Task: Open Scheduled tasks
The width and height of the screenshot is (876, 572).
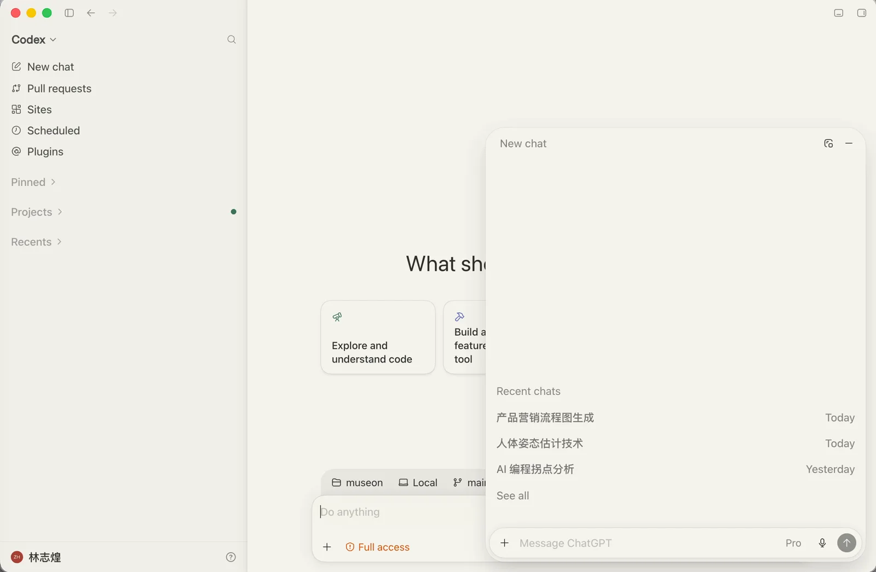Action: [46, 131]
